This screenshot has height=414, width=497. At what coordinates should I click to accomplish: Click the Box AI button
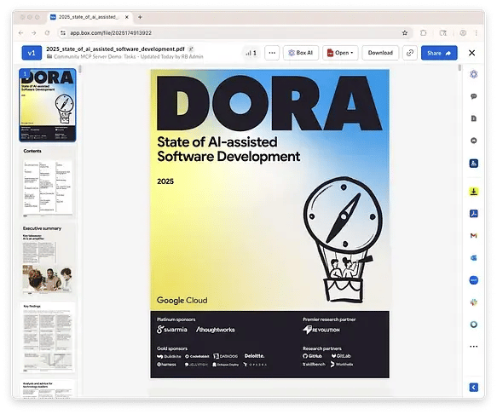point(300,53)
